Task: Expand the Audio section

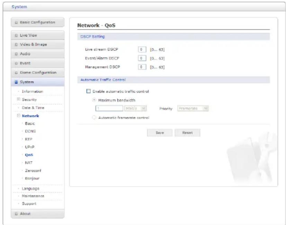Action: click(38, 54)
